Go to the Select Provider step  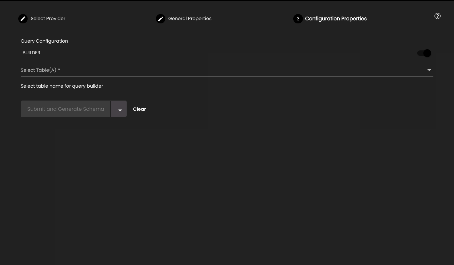tap(48, 19)
